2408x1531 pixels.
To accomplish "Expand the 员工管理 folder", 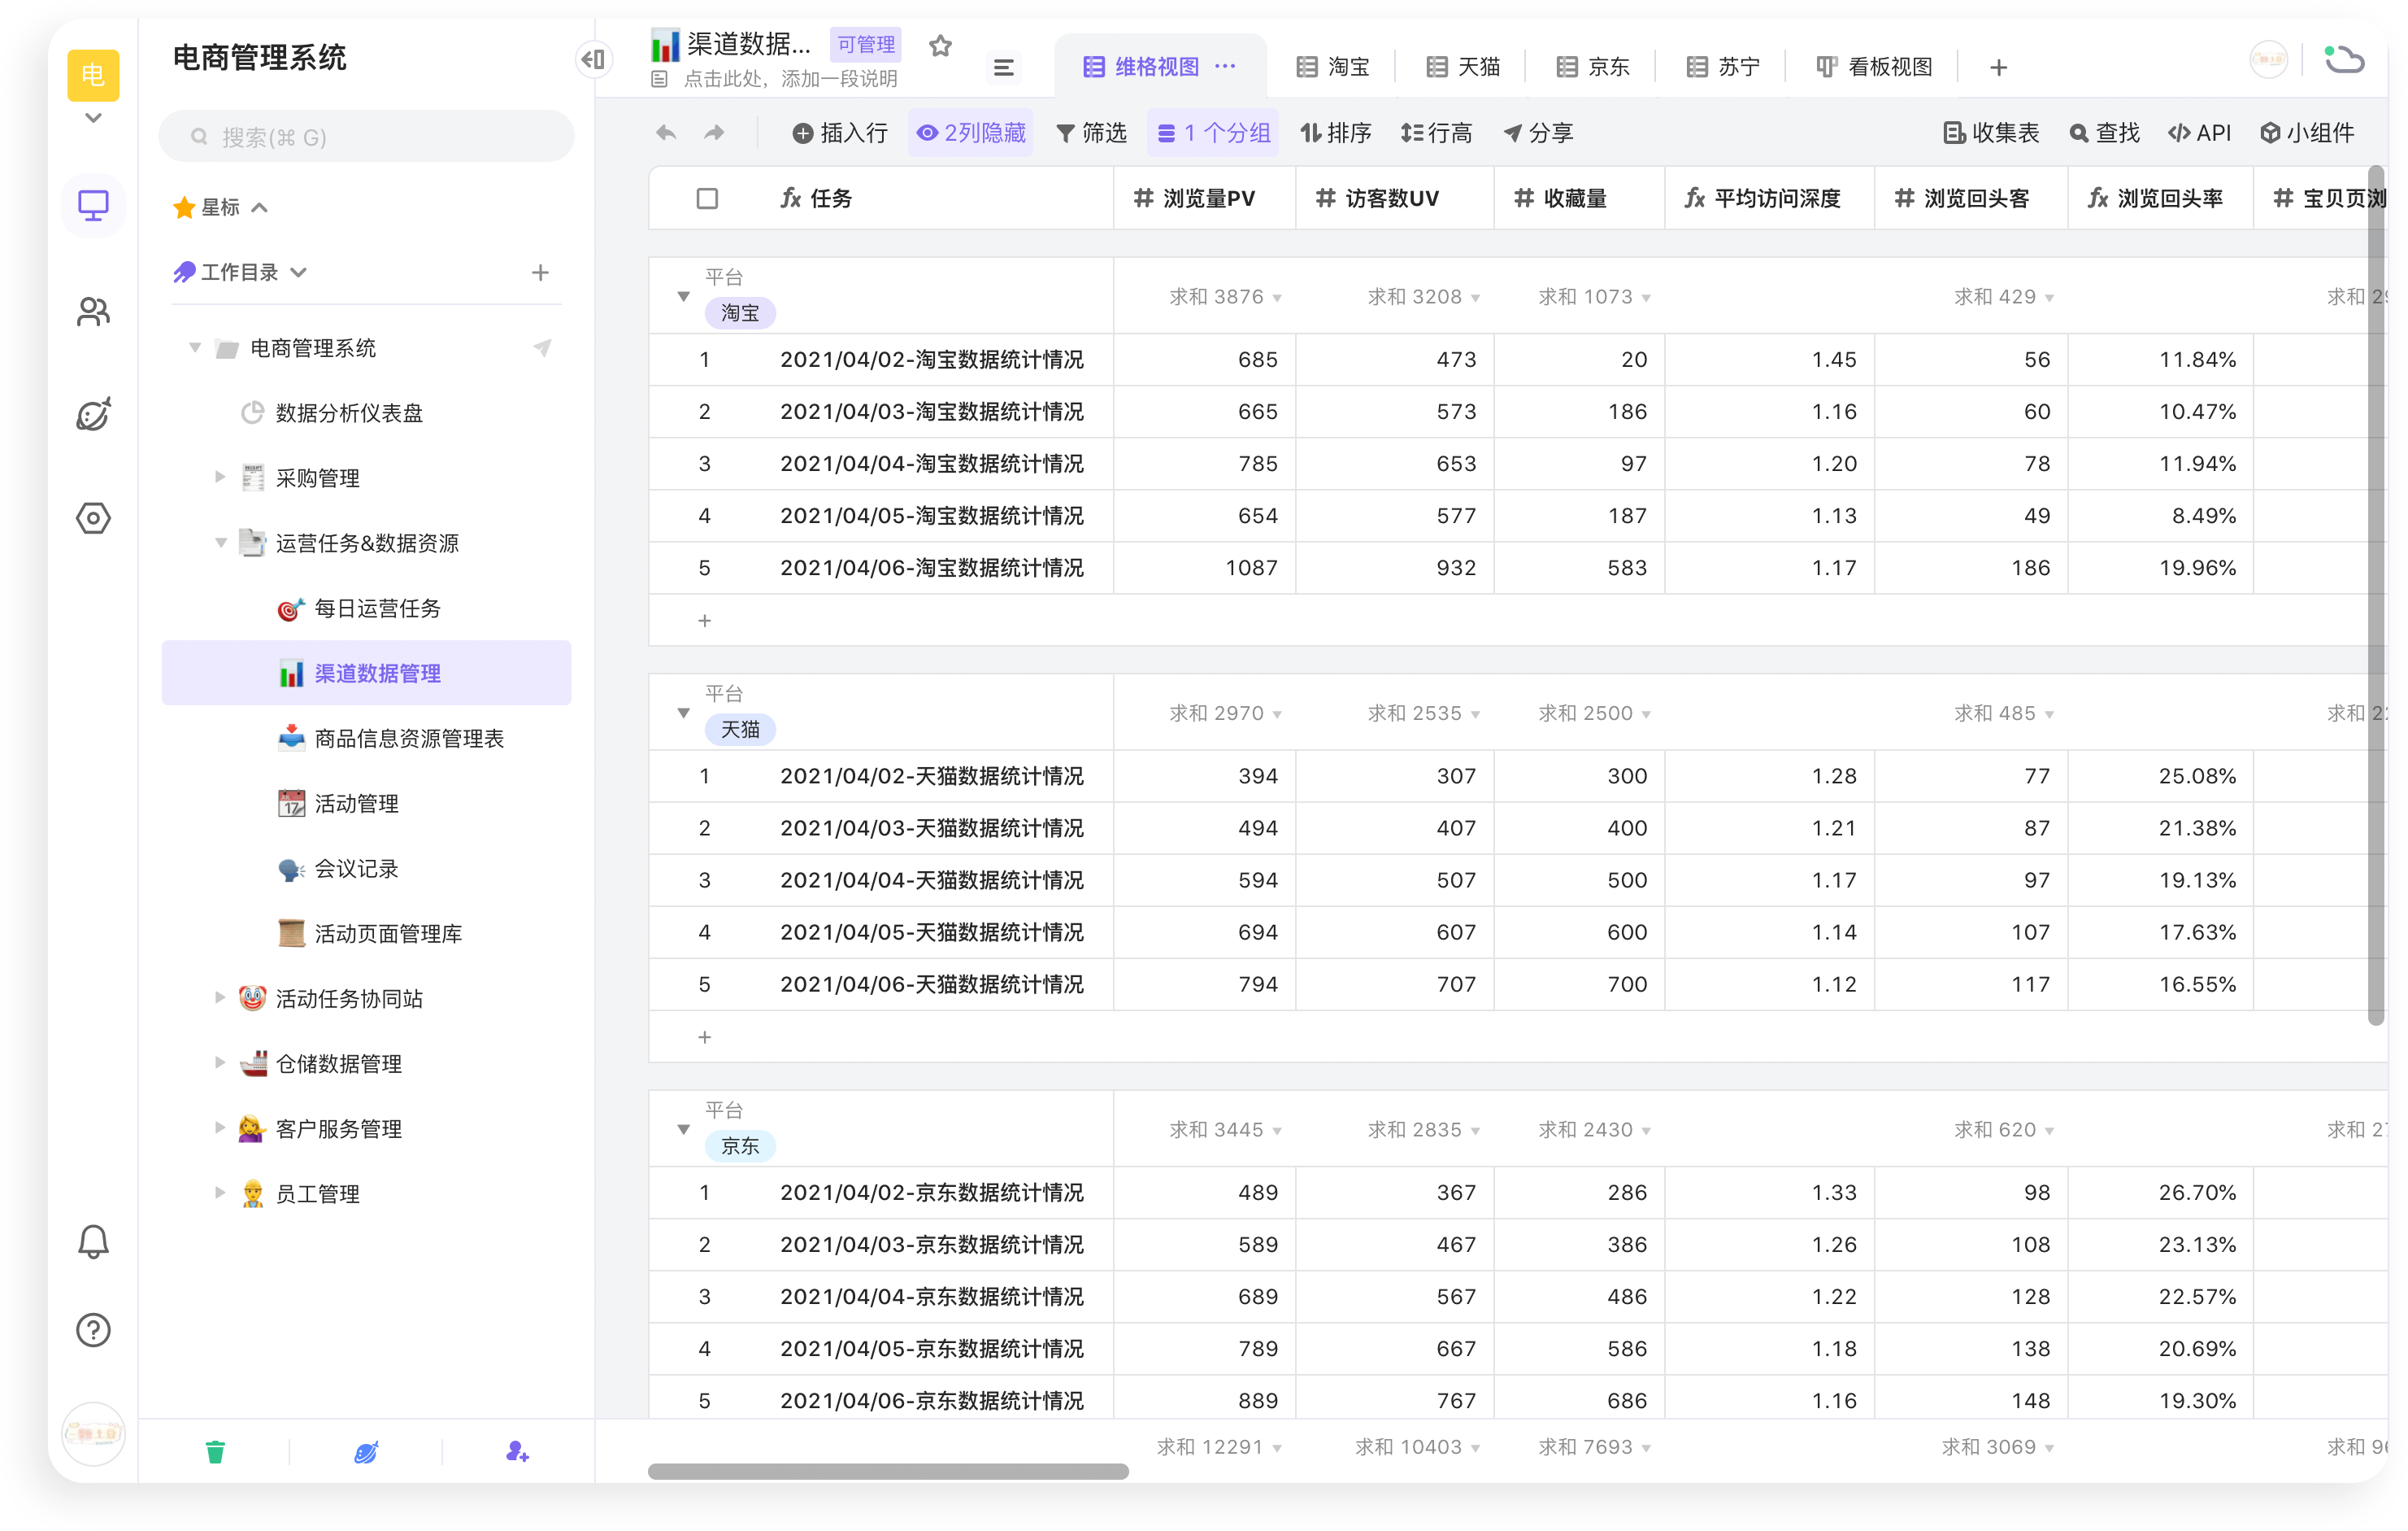I will [220, 1192].
